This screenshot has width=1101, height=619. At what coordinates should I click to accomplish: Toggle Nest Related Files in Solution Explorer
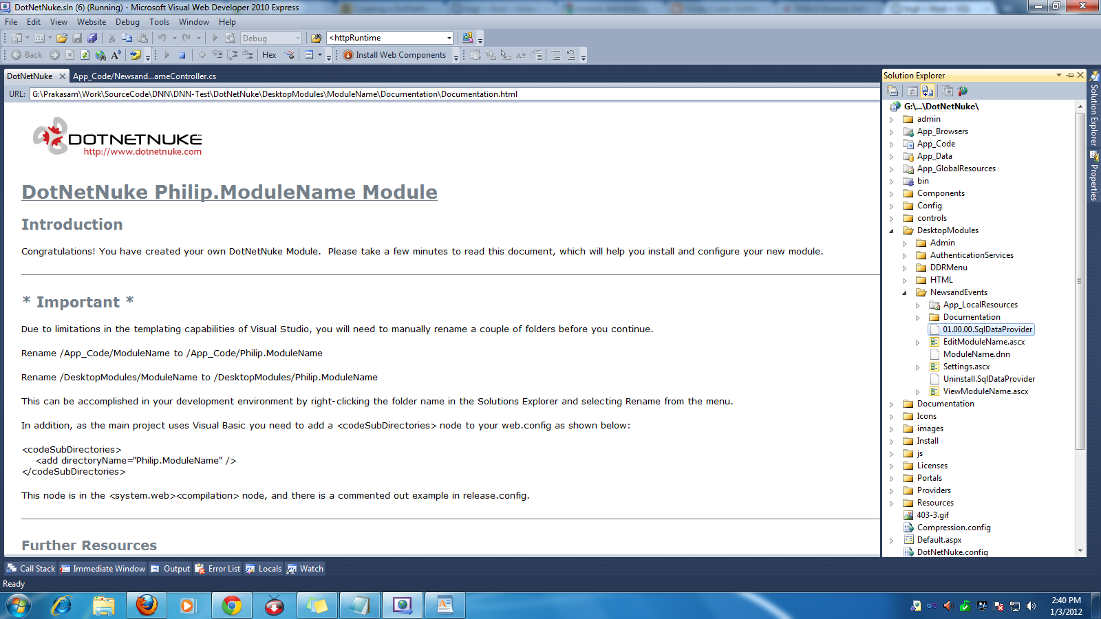point(928,91)
